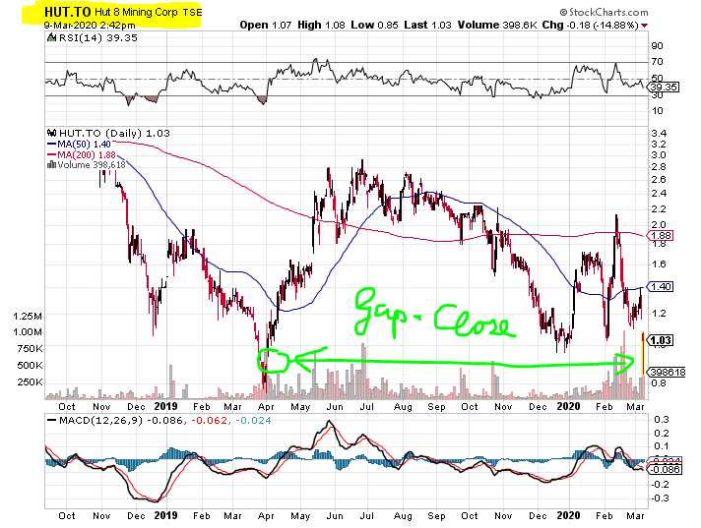
Task: Click the 750K label on the volume axis
Action: point(31,349)
